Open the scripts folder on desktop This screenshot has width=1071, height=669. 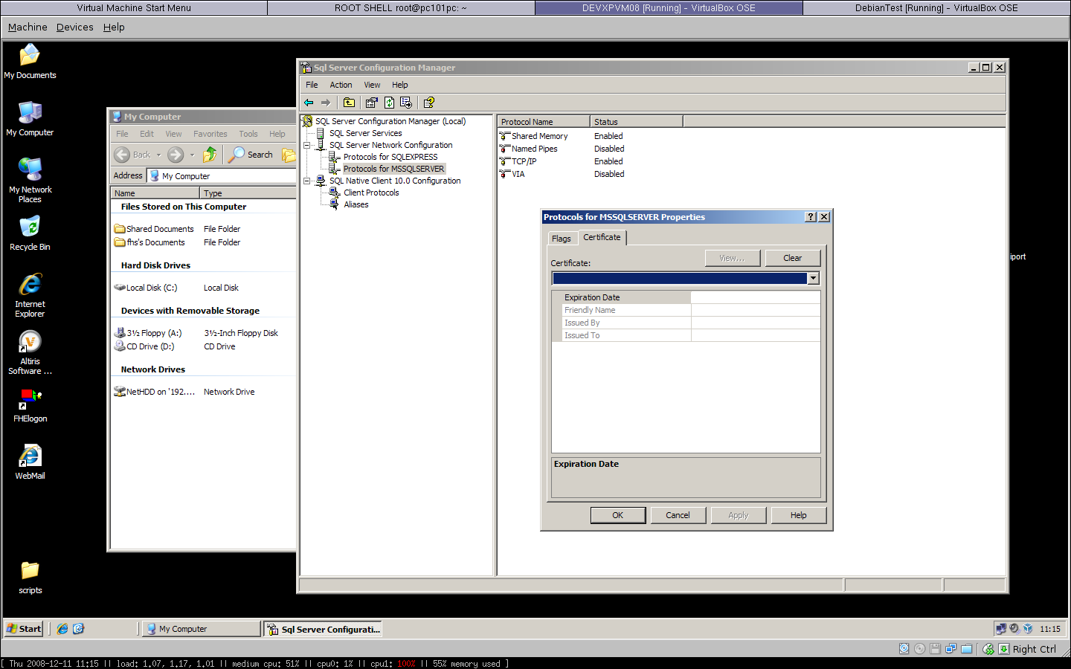30,578
